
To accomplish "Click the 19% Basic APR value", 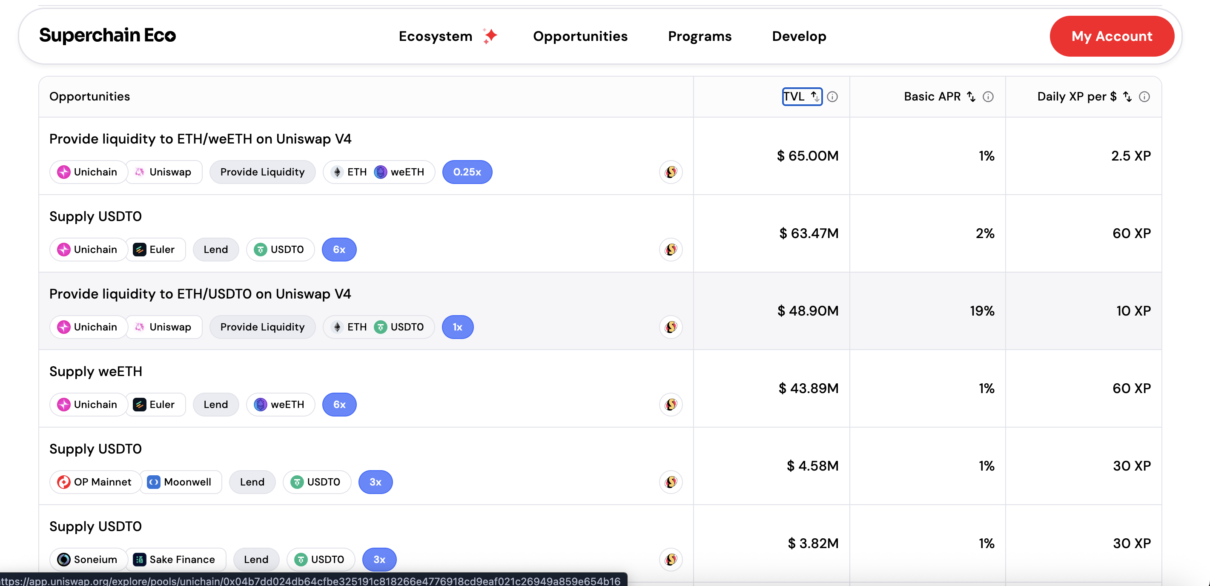I will coord(982,311).
